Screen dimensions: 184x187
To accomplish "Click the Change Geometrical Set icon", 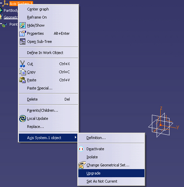I will coord(82,165).
